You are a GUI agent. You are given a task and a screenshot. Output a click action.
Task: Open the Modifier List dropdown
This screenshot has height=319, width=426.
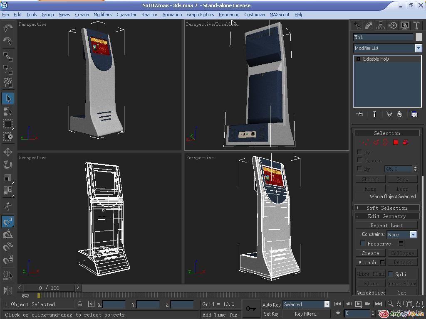click(418, 48)
